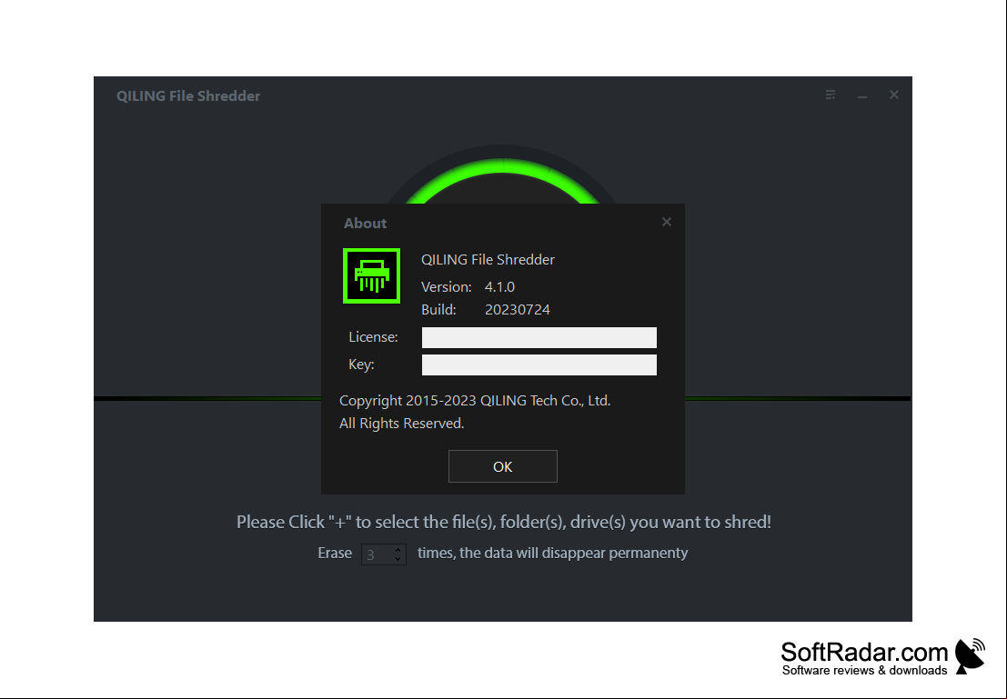Minimize the QILING File Shredder window
This screenshot has height=699, width=1007.
862,95
